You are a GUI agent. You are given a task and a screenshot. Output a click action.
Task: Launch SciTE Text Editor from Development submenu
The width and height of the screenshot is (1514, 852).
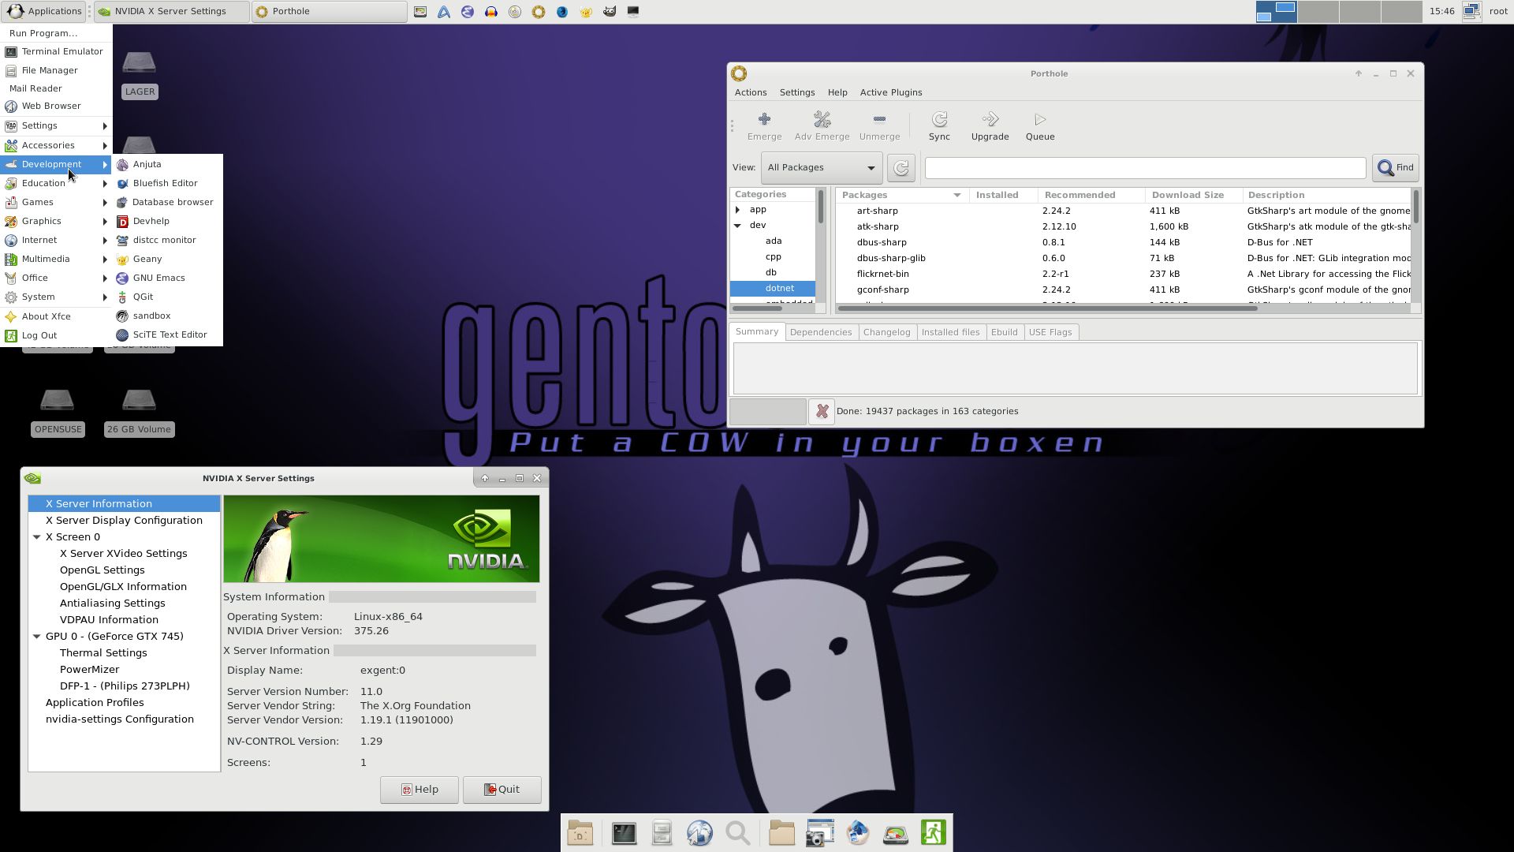point(167,335)
